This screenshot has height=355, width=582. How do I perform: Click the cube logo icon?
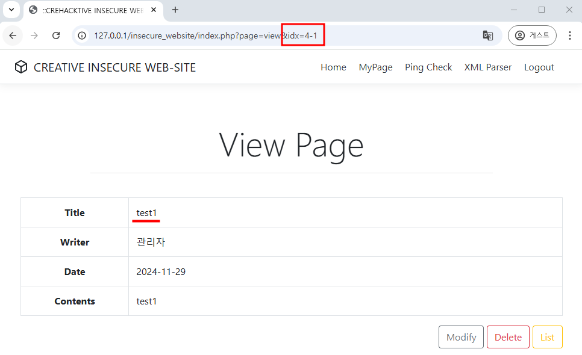pos(21,67)
